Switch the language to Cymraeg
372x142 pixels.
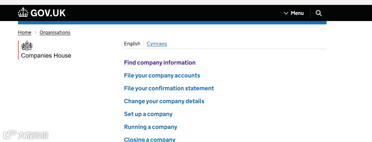157,44
